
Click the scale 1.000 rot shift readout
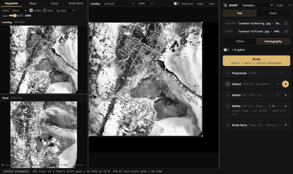click(259, 112)
